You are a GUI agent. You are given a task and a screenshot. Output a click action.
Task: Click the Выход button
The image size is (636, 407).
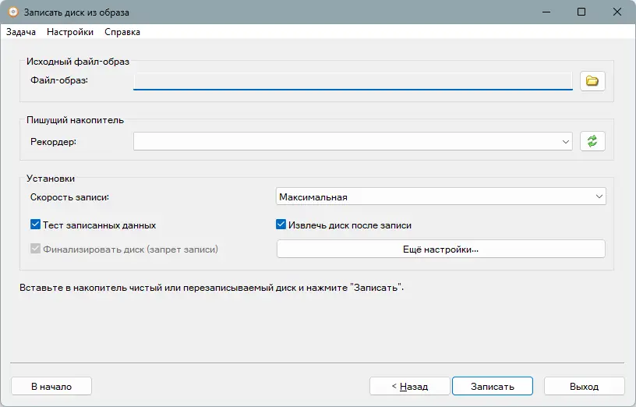(584, 386)
